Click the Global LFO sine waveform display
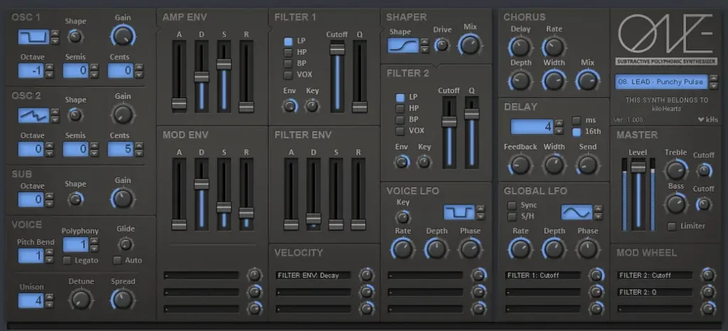This screenshot has height=331, width=728. coord(577,212)
